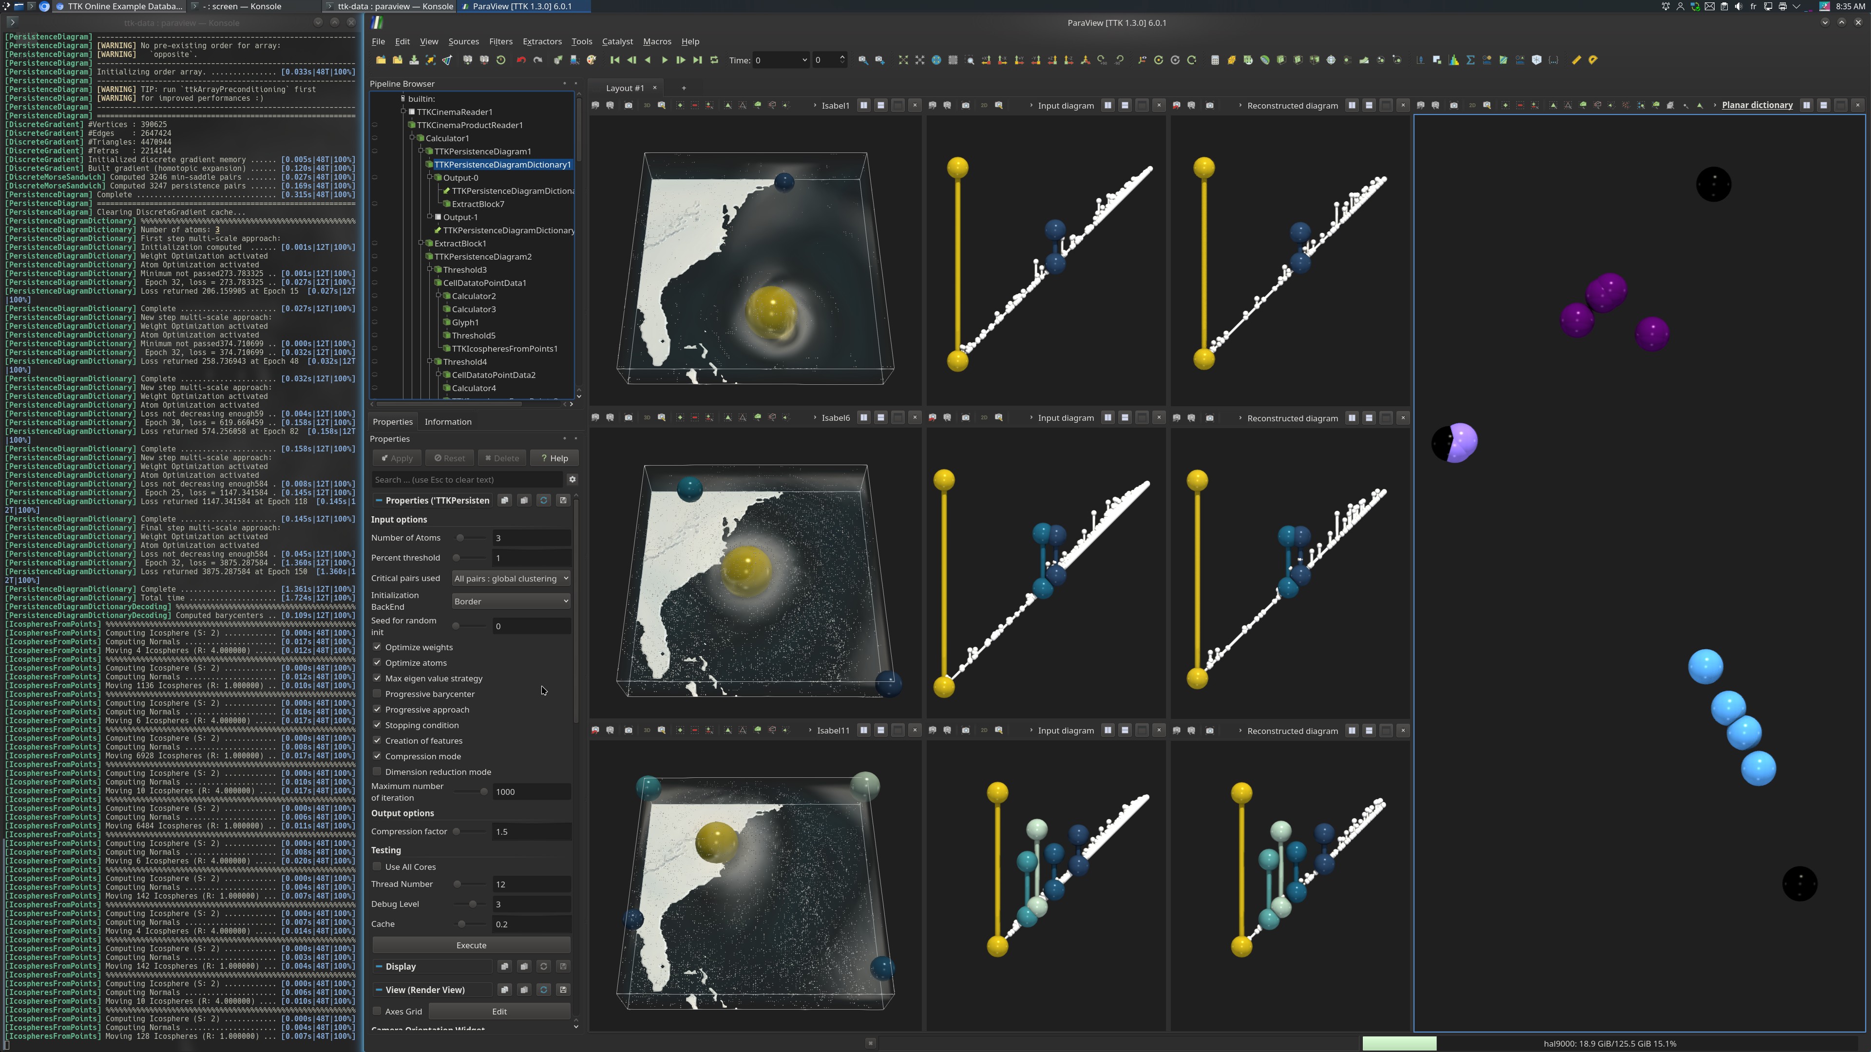Screen dimensions: 1871x1052
Task: Toggle the Stopping condition checkbox
Action: (377, 725)
